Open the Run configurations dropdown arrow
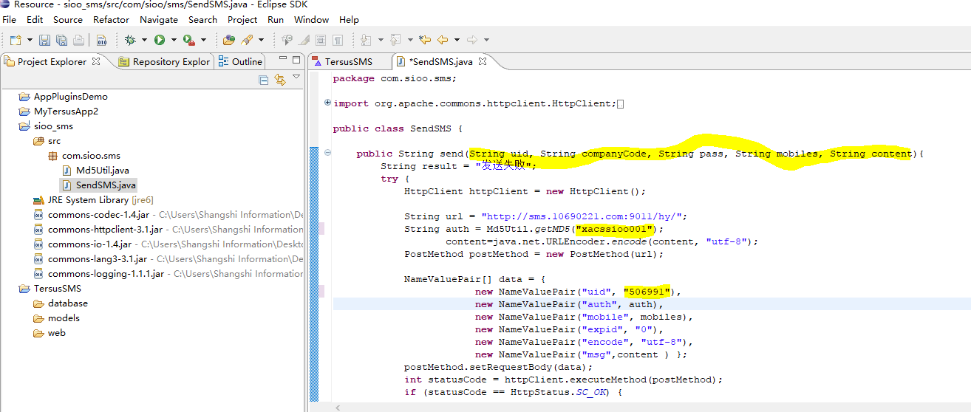971x412 pixels. point(174,40)
